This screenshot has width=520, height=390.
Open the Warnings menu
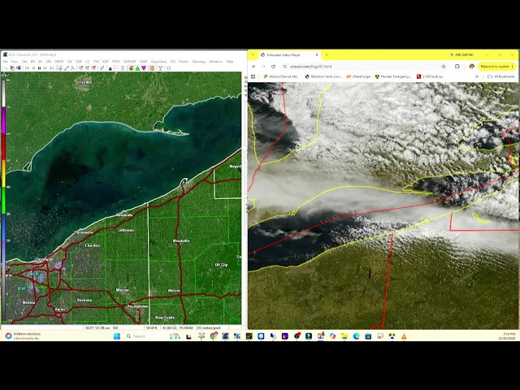pos(198,62)
